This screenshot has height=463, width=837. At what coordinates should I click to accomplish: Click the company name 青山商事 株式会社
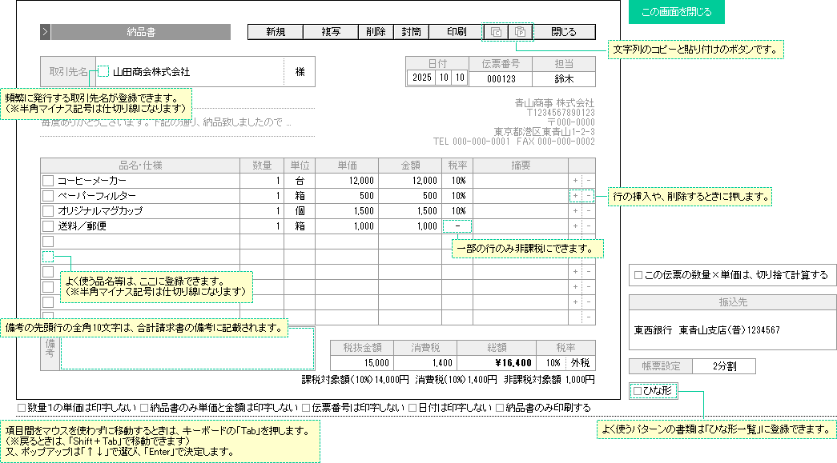tap(554, 103)
